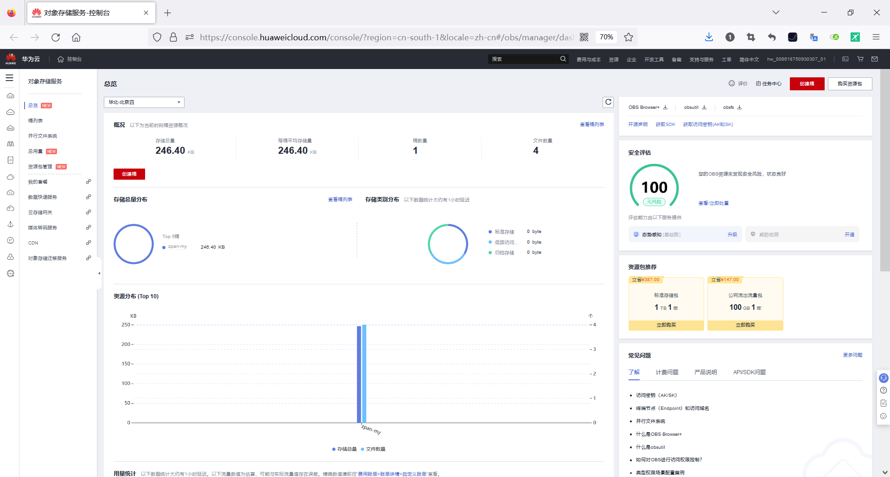Open the left hamburger navigation menu
This screenshot has width=890, height=477.
click(x=9, y=78)
